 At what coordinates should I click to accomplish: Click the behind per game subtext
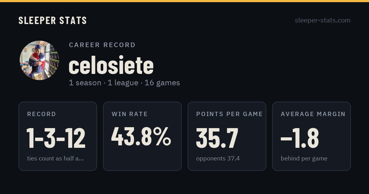[304, 159]
